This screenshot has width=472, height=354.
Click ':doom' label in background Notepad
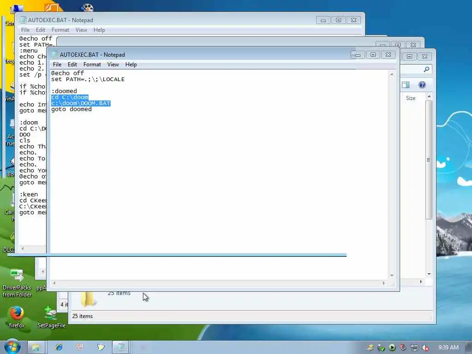coord(29,123)
